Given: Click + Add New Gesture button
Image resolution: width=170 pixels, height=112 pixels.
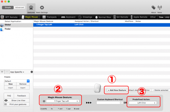Looking at the screenshot, I should (x=117, y=90).
